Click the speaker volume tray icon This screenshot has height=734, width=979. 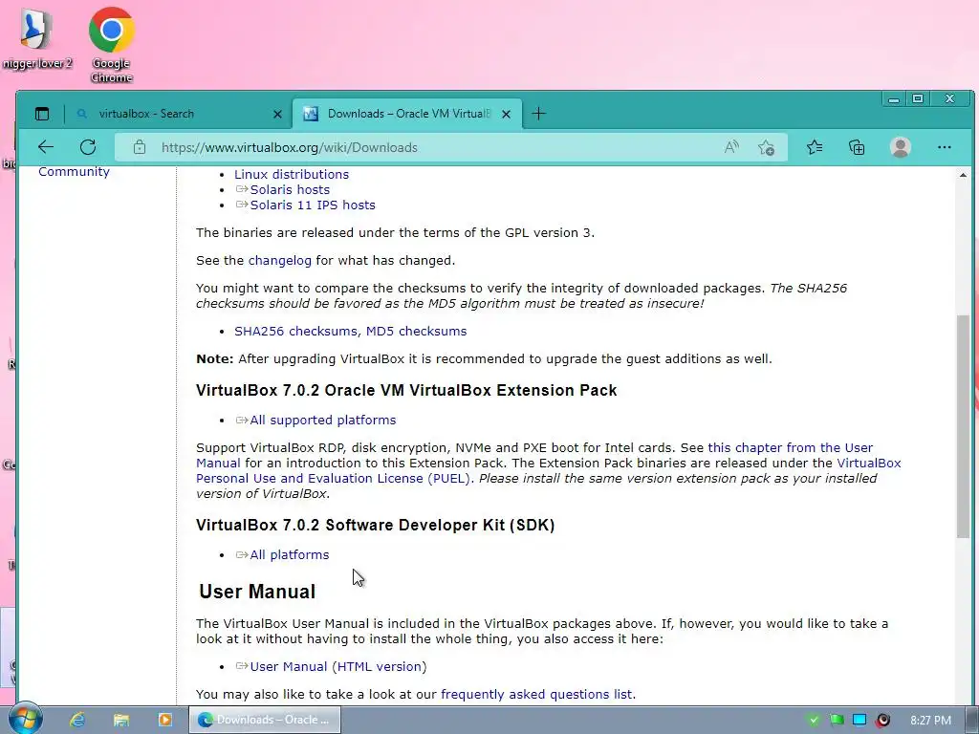coord(882,720)
